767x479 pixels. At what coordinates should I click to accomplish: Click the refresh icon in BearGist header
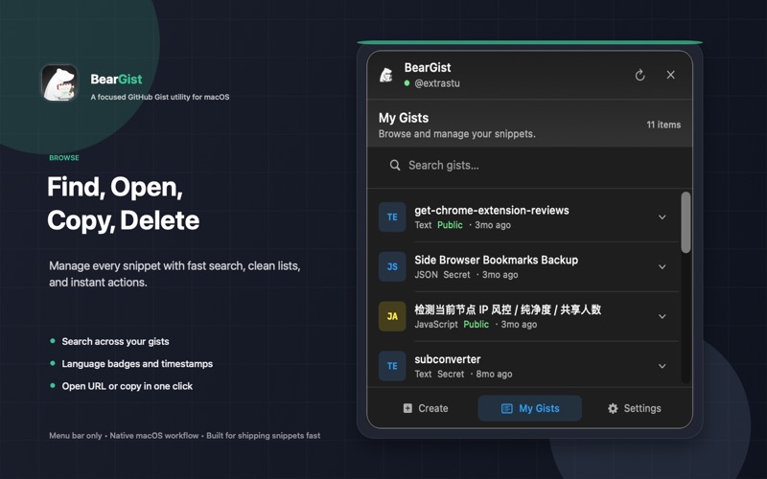tap(639, 75)
